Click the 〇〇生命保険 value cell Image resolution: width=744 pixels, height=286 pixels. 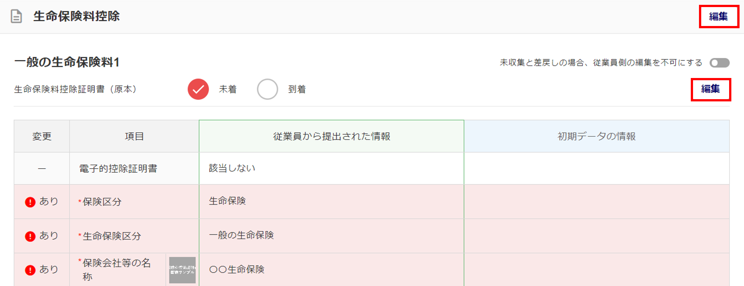(x=331, y=270)
